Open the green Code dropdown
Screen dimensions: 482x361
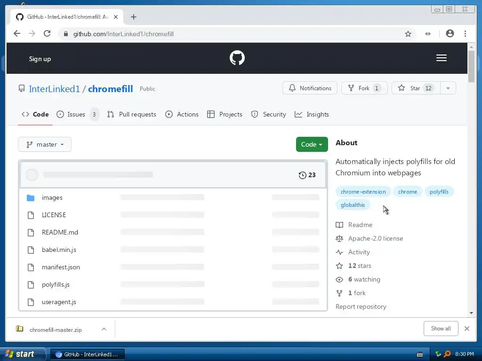[x=312, y=144]
